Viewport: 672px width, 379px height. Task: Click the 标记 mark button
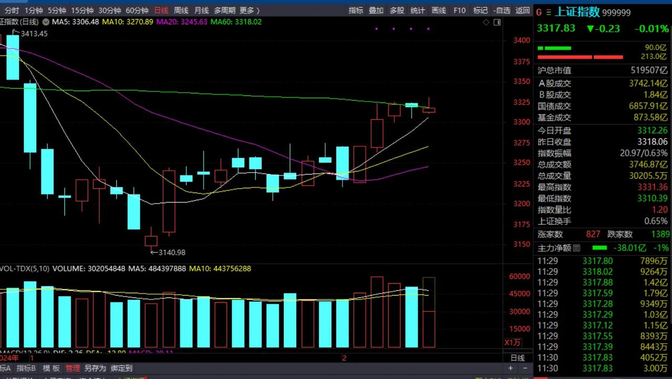(480, 10)
